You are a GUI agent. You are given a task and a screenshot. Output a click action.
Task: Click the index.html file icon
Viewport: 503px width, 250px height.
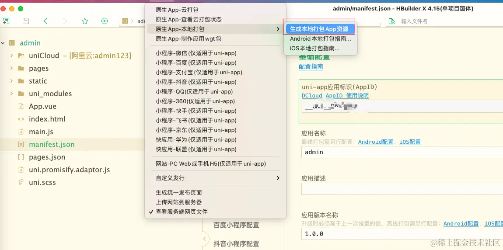pyautogui.click(x=21, y=119)
